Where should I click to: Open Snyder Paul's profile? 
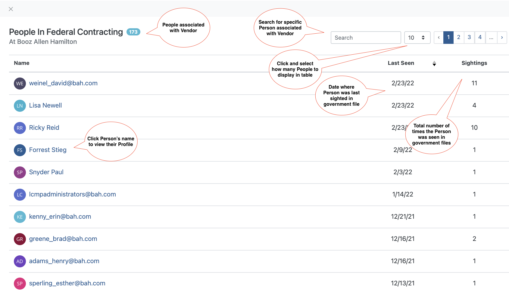[x=46, y=172]
